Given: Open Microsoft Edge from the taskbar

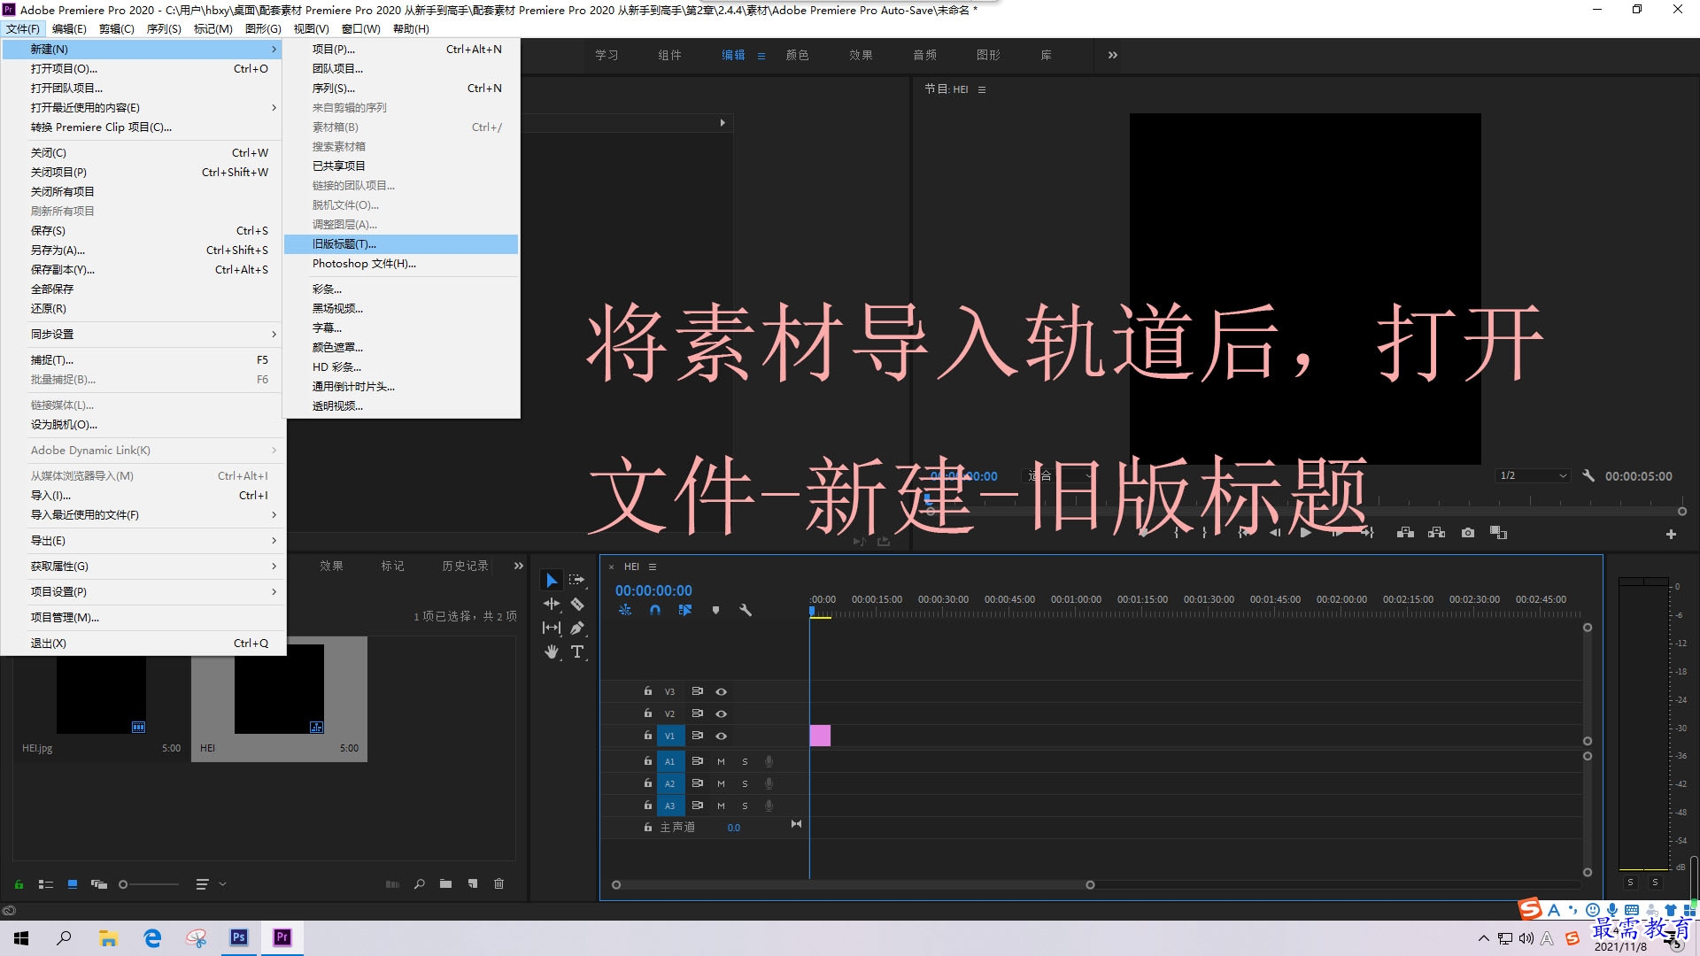Looking at the screenshot, I should tap(152, 937).
